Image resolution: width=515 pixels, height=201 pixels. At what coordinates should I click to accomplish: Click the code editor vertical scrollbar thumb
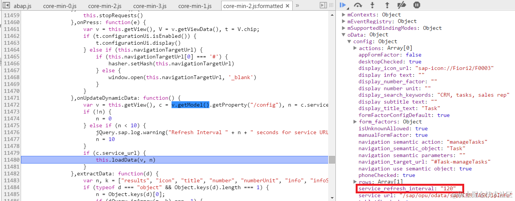pyautogui.click(x=332, y=160)
